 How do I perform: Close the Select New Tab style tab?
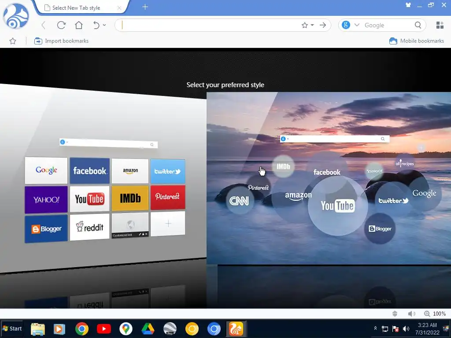pyautogui.click(x=119, y=8)
